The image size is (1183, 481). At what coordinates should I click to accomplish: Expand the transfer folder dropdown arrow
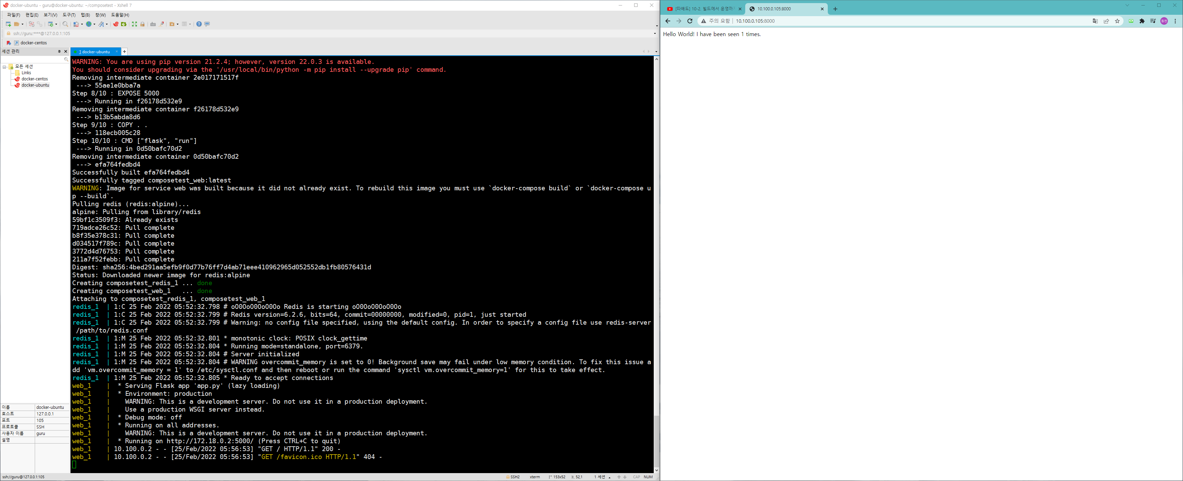click(178, 24)
